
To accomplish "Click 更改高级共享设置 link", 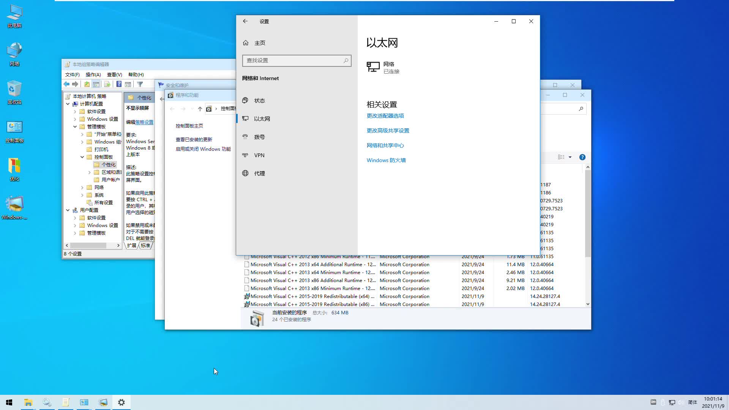I will click(388, 131).
